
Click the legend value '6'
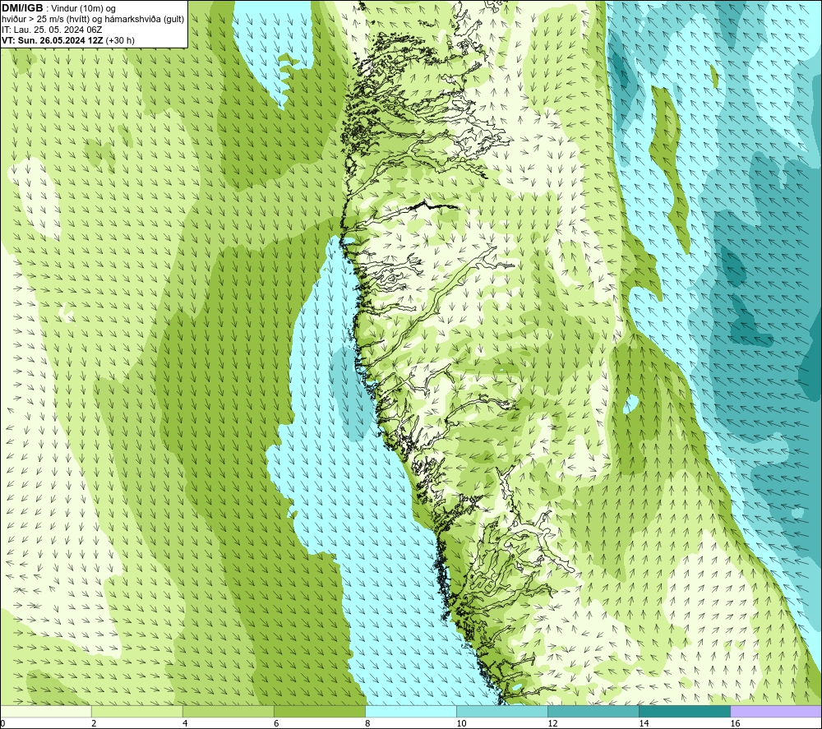pyautogui.click(x=276, y=723)
